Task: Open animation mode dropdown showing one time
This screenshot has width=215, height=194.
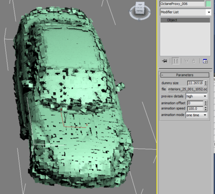Action: point(196,115)
